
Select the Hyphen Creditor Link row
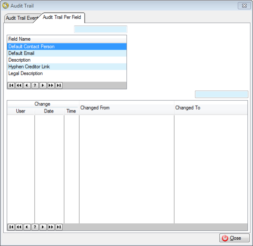pos(67,67)
